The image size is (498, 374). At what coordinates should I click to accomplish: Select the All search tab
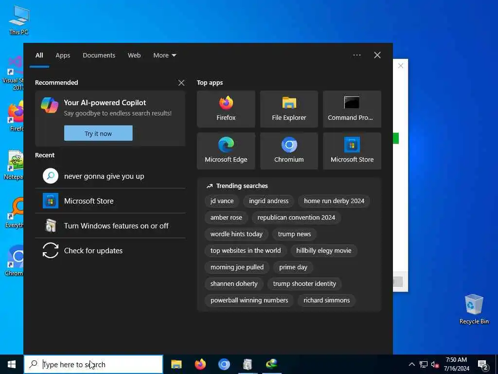click(x=39, y=56)
